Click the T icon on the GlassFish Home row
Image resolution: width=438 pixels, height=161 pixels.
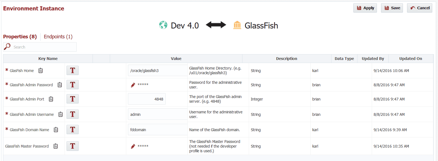coord(72,70)
